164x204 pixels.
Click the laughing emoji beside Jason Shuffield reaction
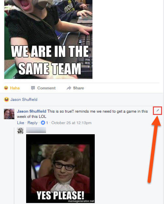pos(6,100)
